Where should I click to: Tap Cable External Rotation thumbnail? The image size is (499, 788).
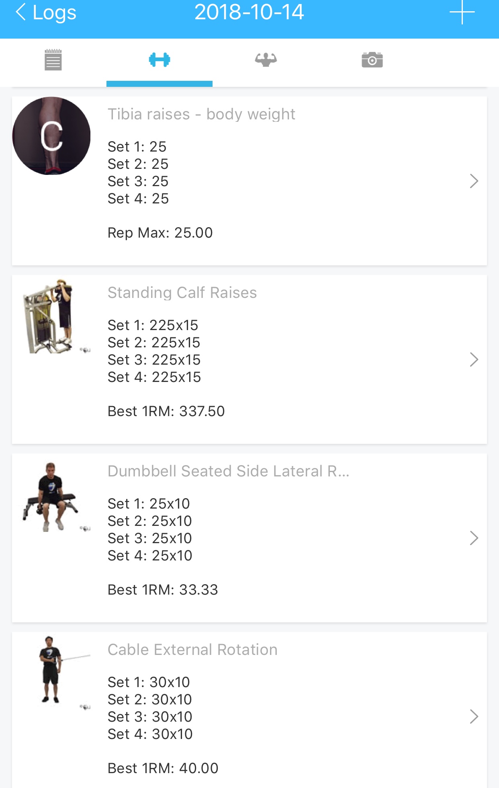tap(51, 671)
